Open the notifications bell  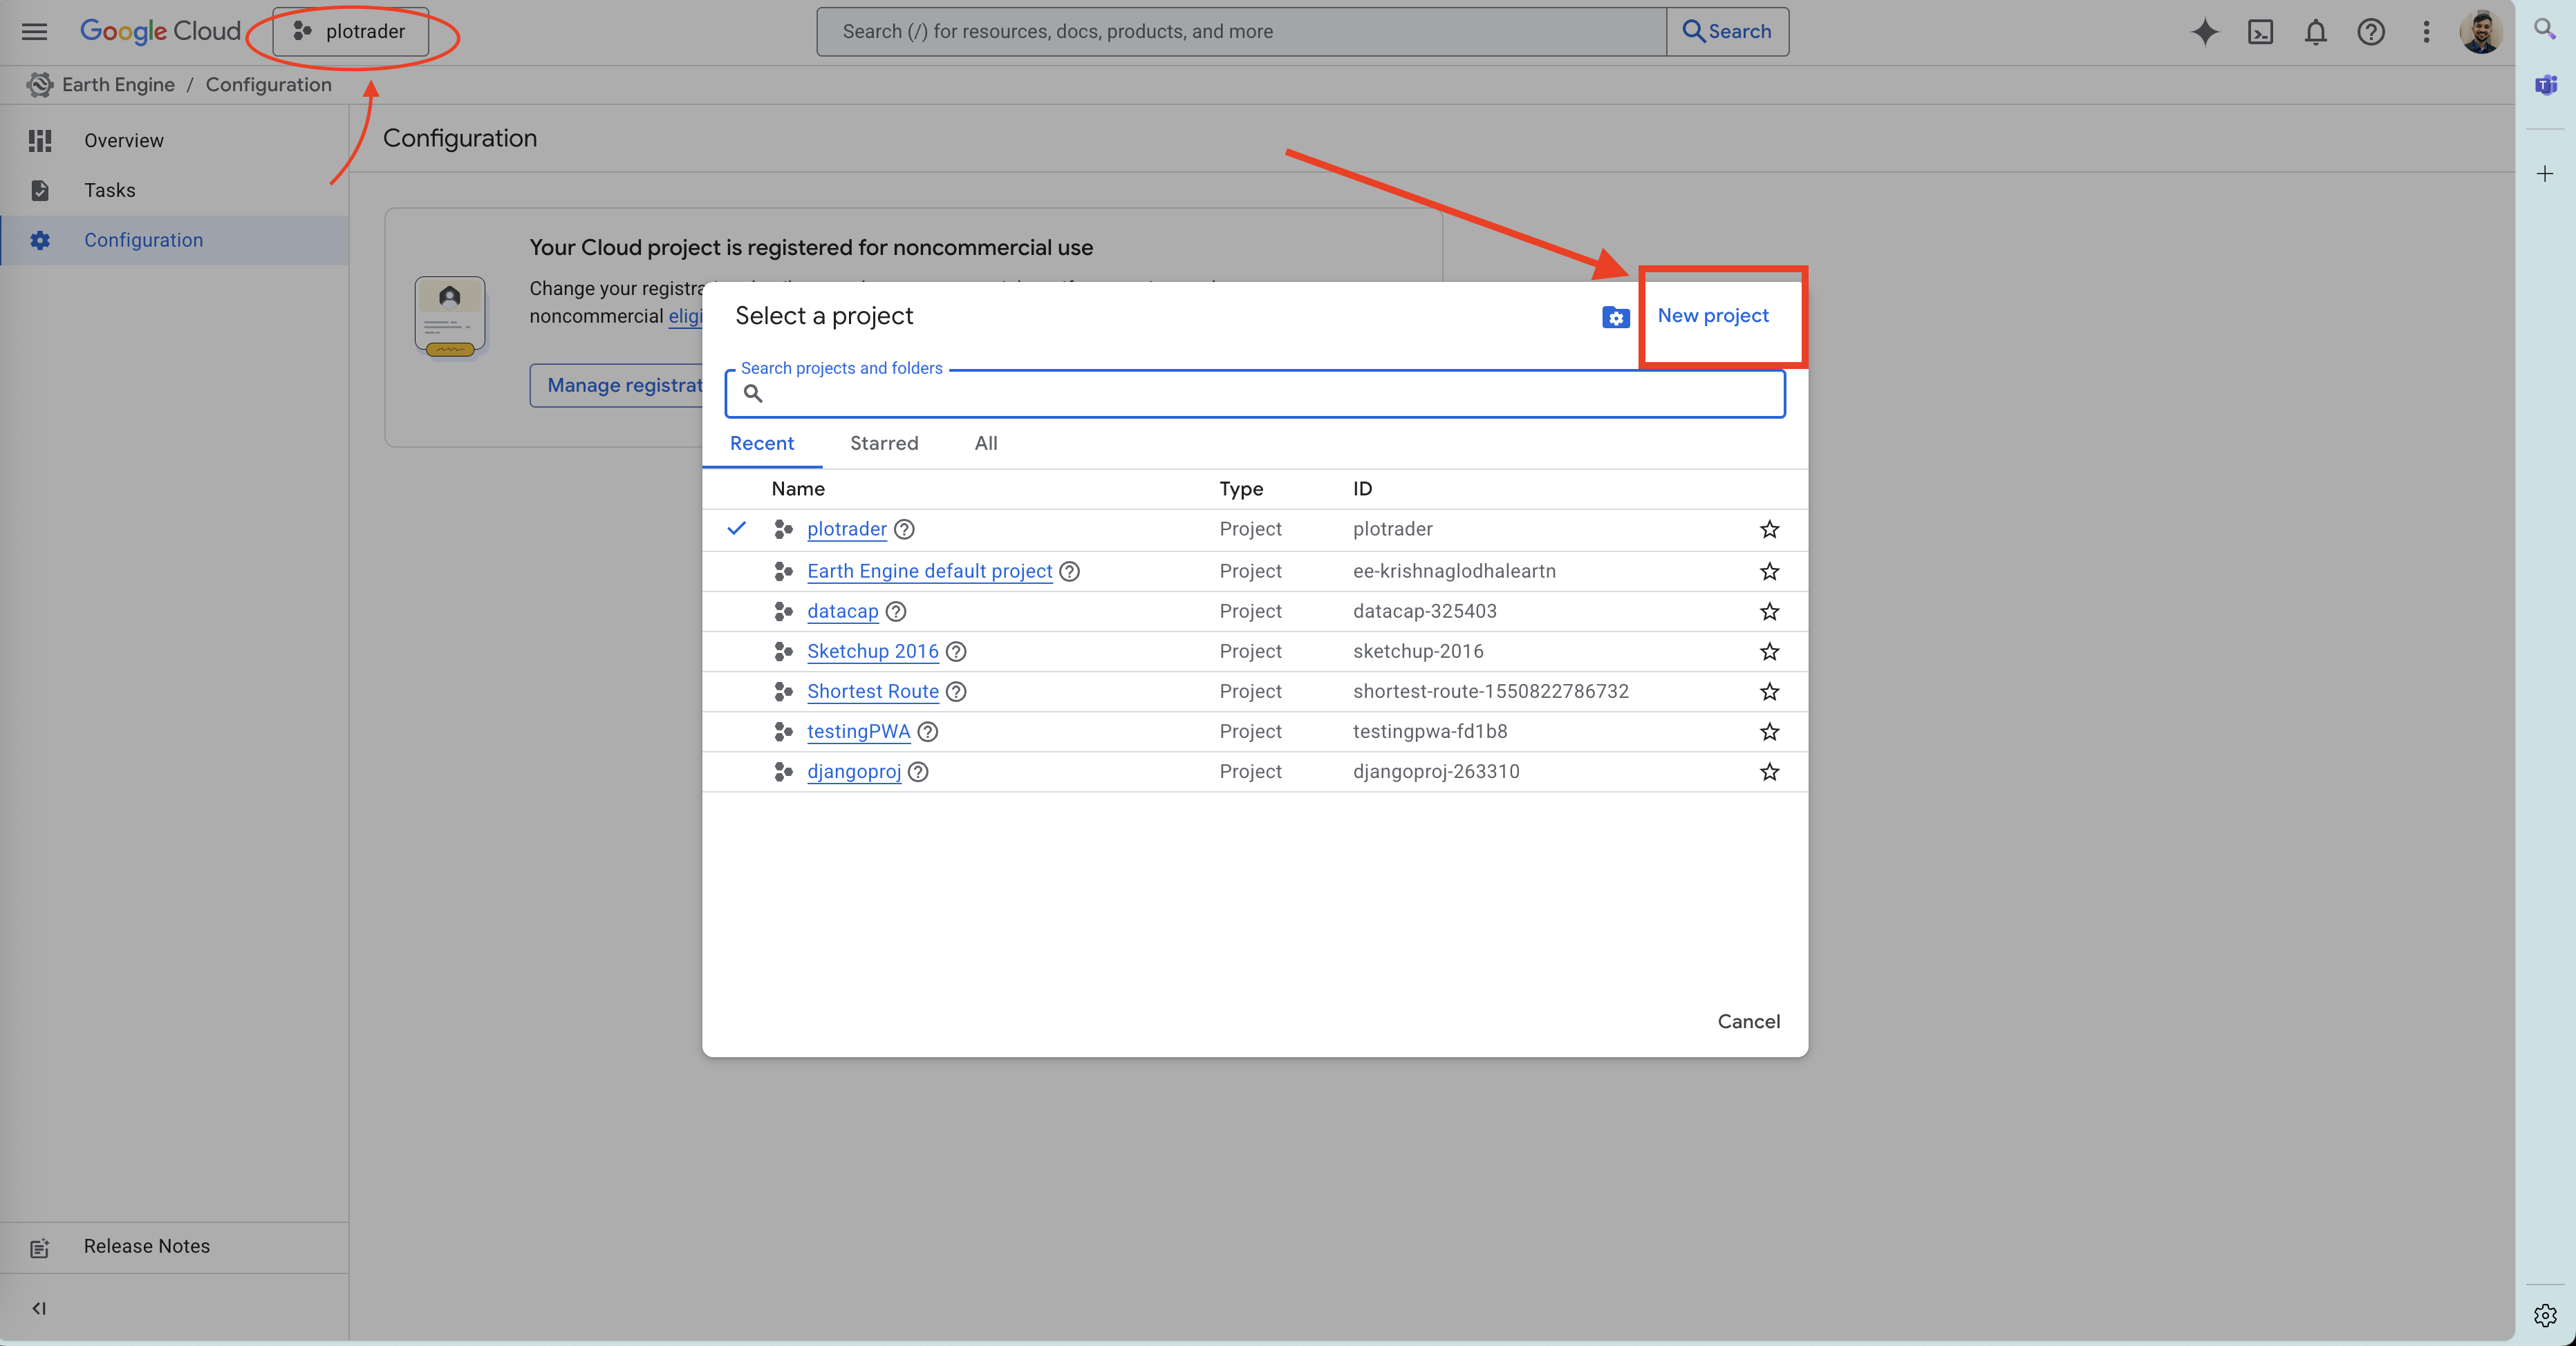[x=2315, y=32]
